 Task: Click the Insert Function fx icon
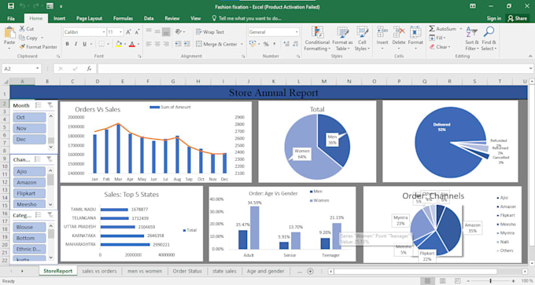89,68
